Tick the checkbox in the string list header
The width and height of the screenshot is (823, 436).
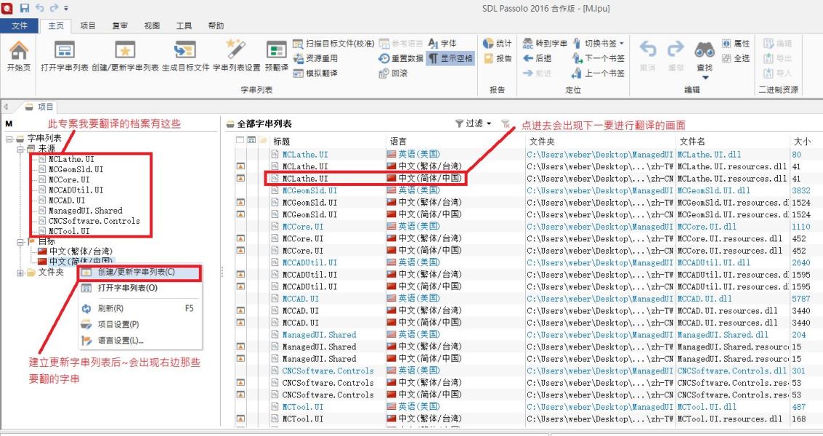(240, 140)
